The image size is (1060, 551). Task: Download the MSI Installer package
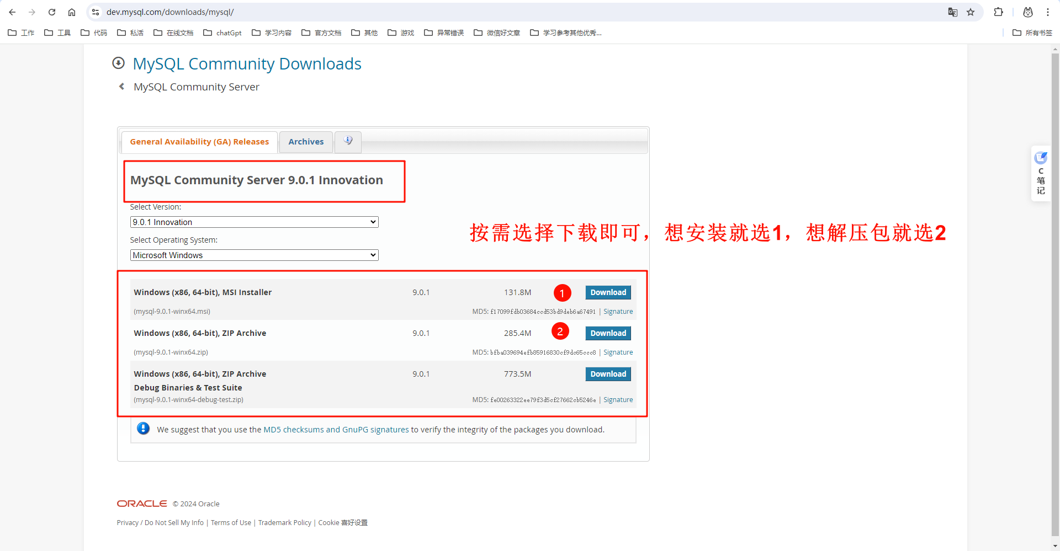(x=607, y=292)
